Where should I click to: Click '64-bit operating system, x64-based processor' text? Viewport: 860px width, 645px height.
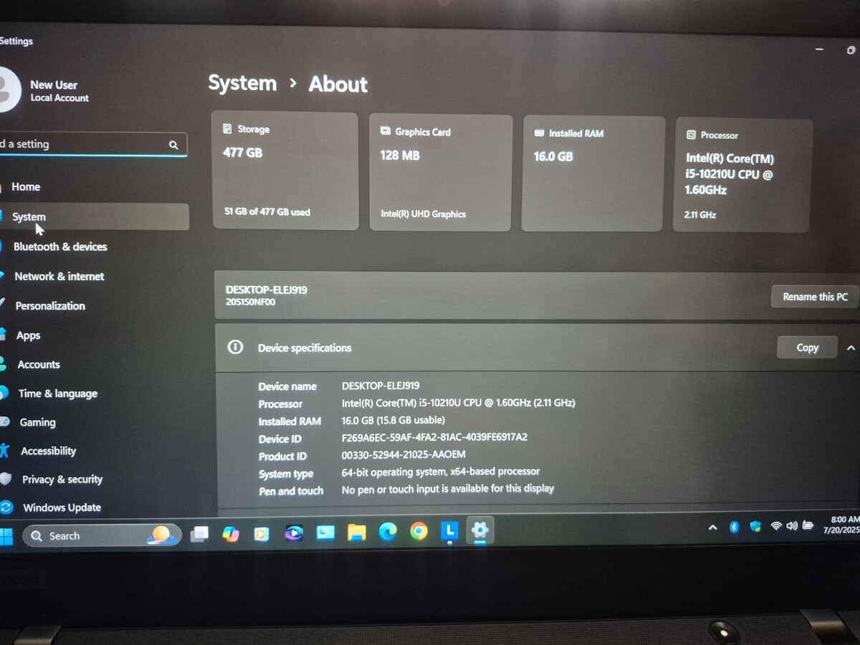point(441,472)
